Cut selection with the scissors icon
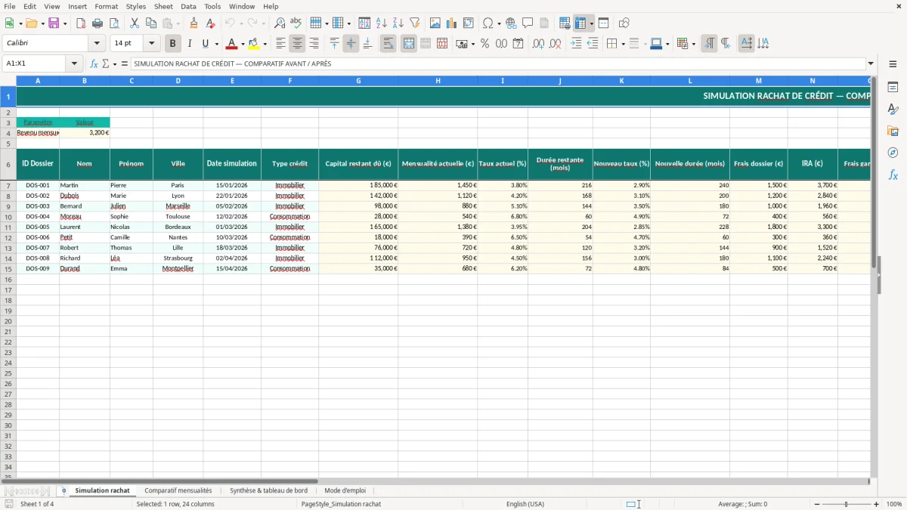Screen dimensions: 907x510 pyautogui.click(x=134, y=23)
